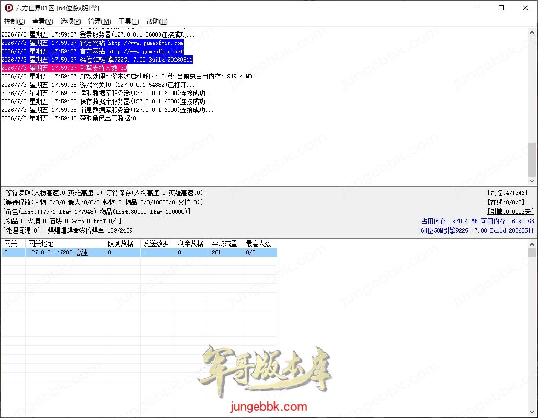Minimize the 六方世界01区 window

pyautogui.click(x=478, y=8)
